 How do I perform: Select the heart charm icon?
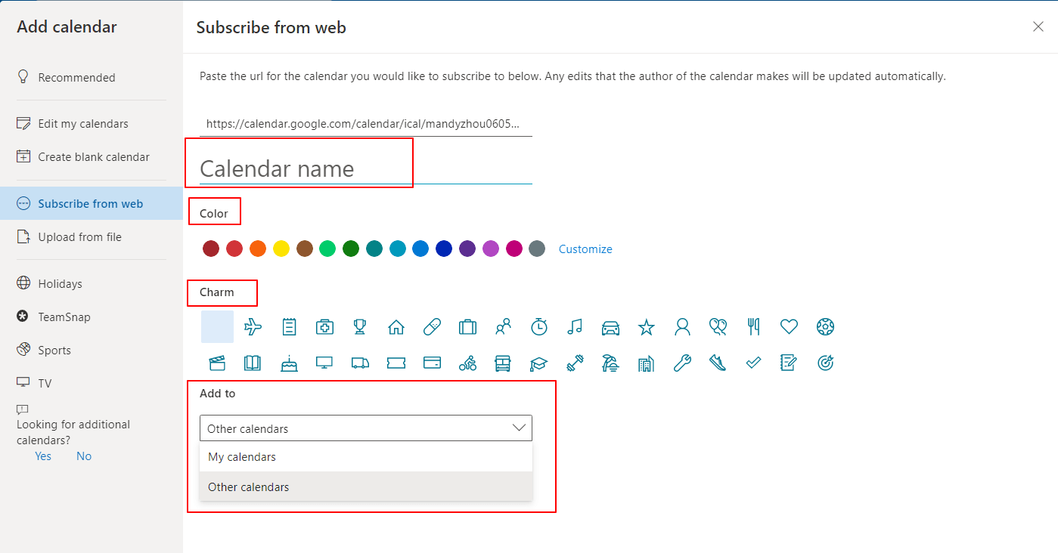pos(789,327)
